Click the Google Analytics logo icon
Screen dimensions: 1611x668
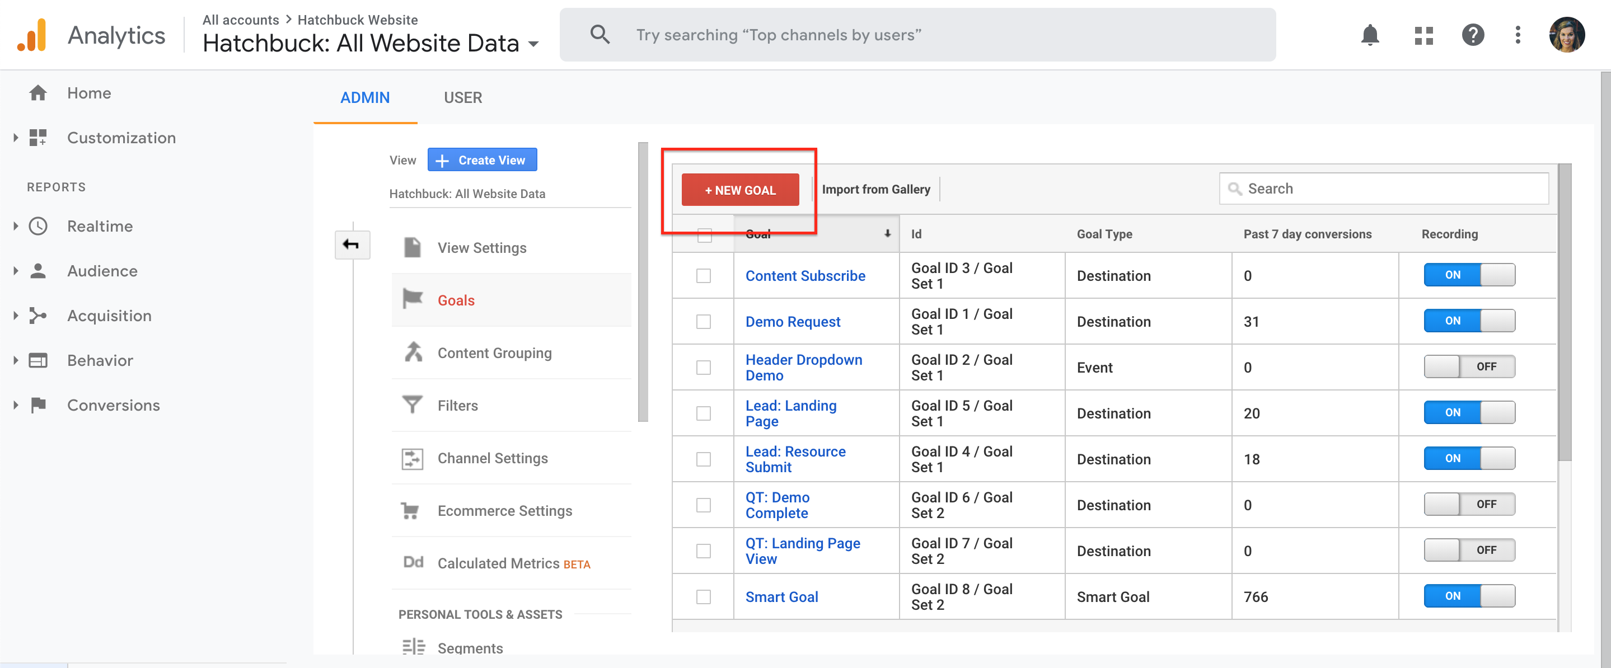tap(32, 35)
